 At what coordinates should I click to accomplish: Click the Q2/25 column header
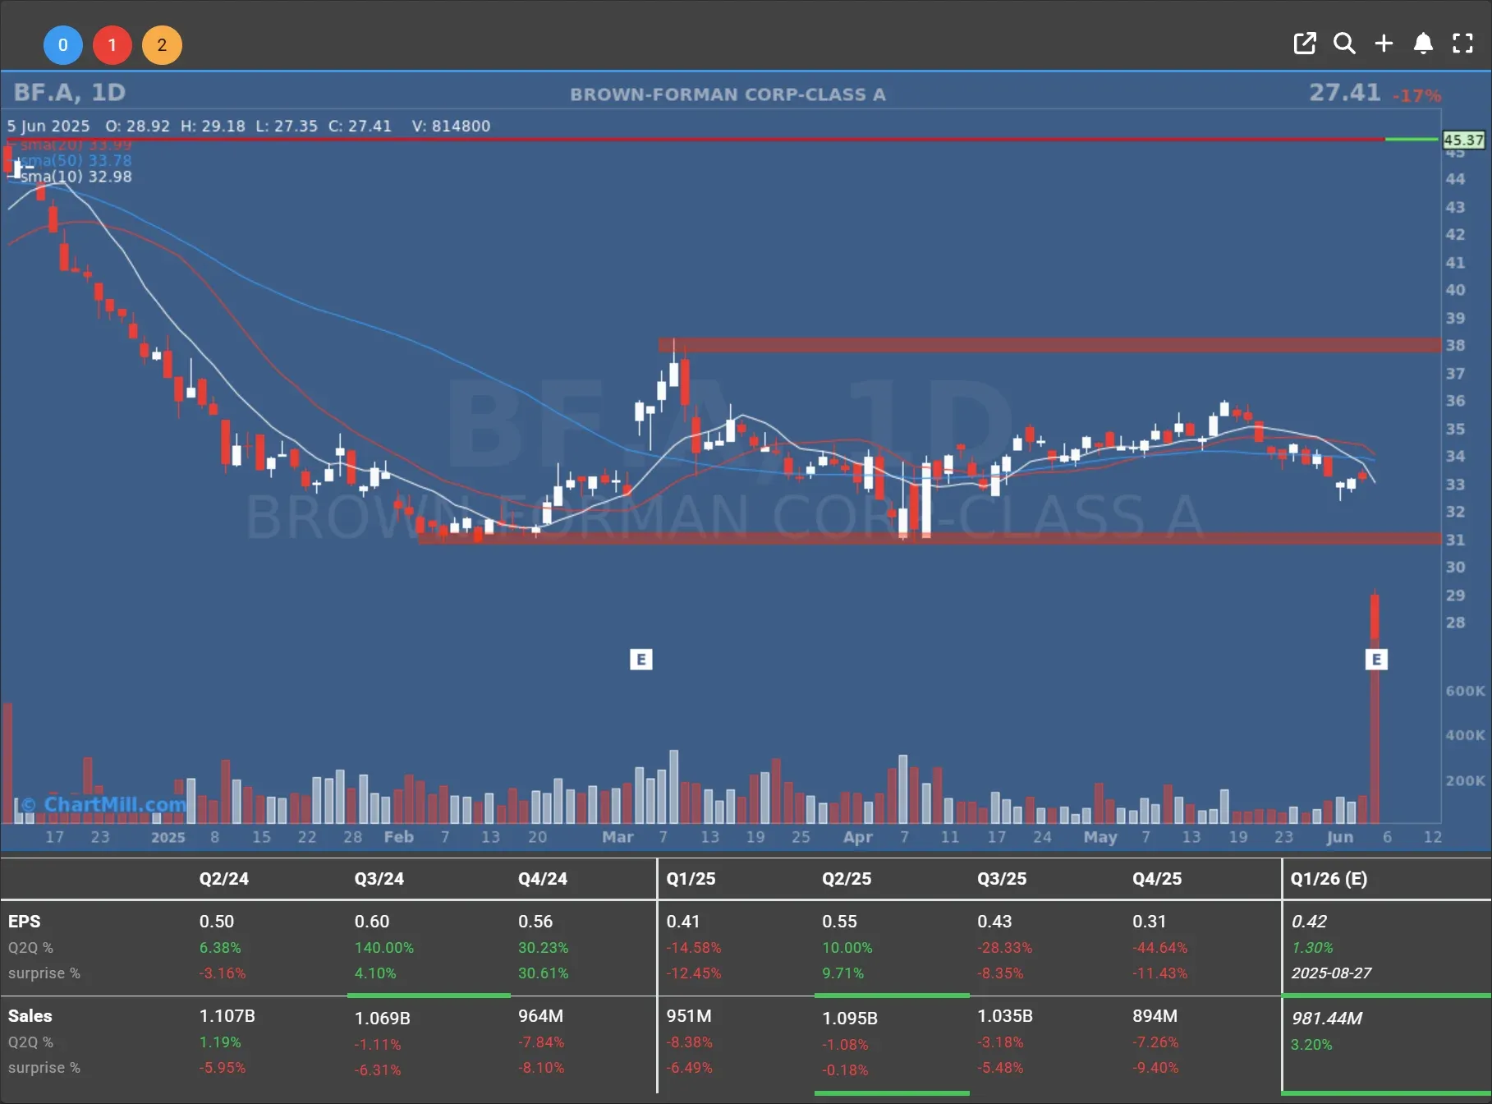coord(847,878)
